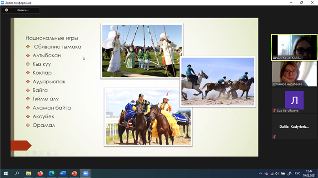Open more slideshow options button

[55, 153]
